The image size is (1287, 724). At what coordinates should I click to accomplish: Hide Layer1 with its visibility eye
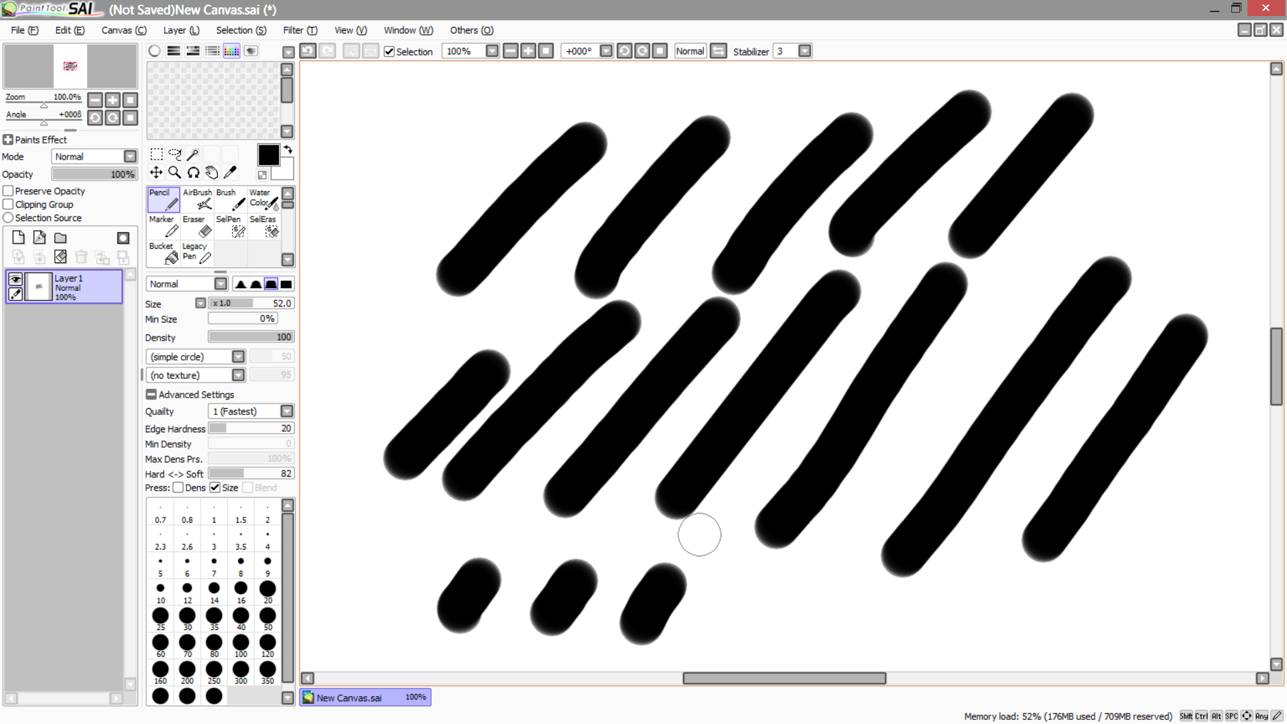[15, 279]
